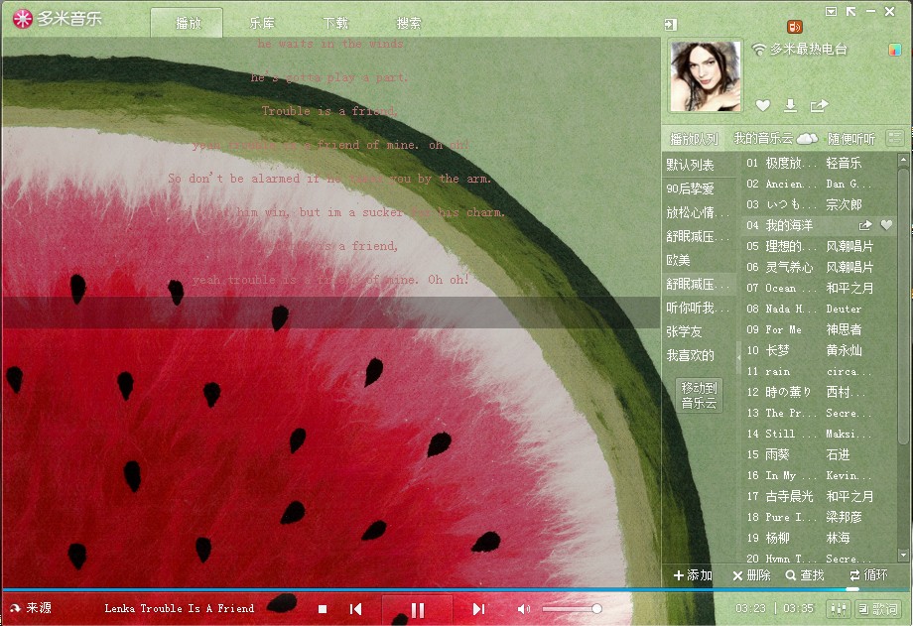Favorite track 04 我的海洋 heart
This screenshot has height=626, width=913.
(887, 225)
